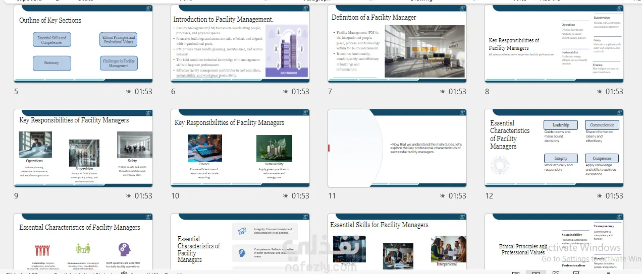
Task: Click the 01:53 timing under slide 12
Action: 614,195
